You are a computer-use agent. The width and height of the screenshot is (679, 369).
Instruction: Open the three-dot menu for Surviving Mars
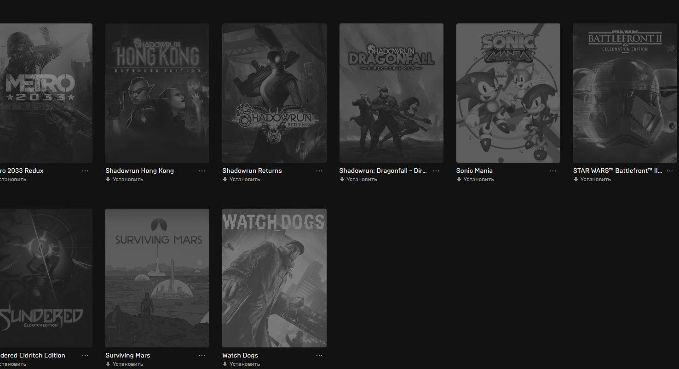tap(202, 355)
